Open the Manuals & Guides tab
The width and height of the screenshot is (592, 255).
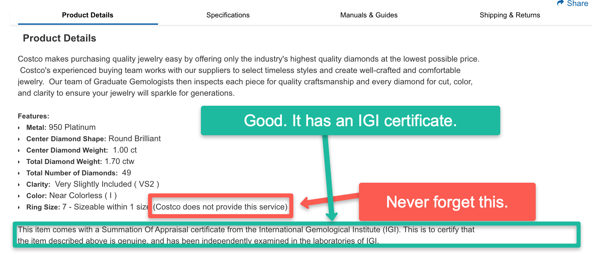pos(369,15)
